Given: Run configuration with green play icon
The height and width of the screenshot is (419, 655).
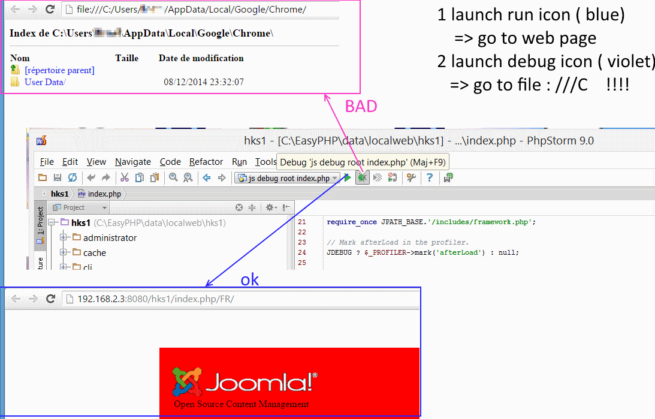Looking at the screenshot, I should (347, 178).
